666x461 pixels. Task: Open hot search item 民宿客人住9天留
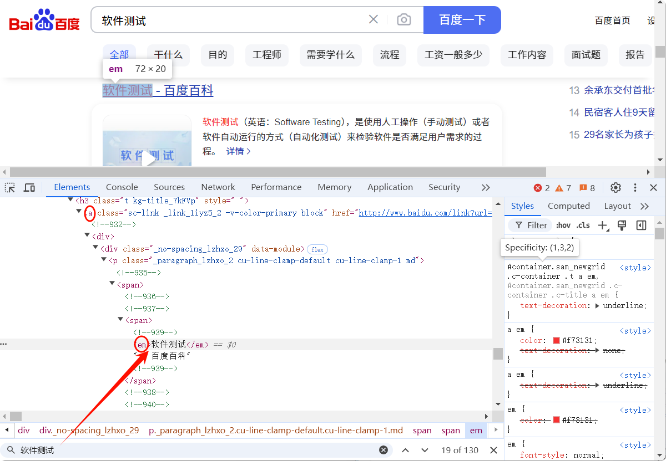coord(619,112)
